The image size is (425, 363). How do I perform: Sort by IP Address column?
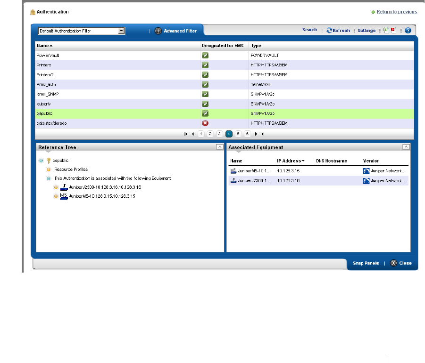pos(290,161)
